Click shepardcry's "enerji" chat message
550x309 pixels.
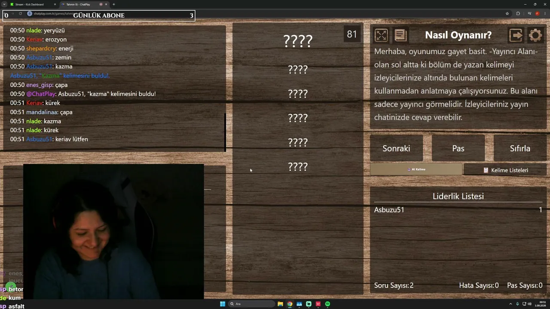(x=42, y=48)
